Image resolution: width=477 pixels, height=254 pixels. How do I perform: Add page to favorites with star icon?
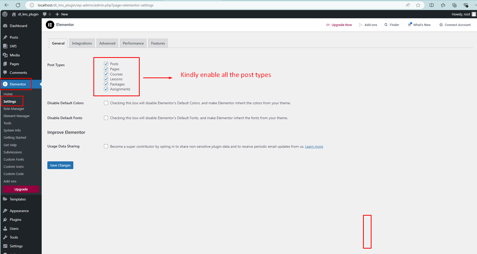(418, 5)
